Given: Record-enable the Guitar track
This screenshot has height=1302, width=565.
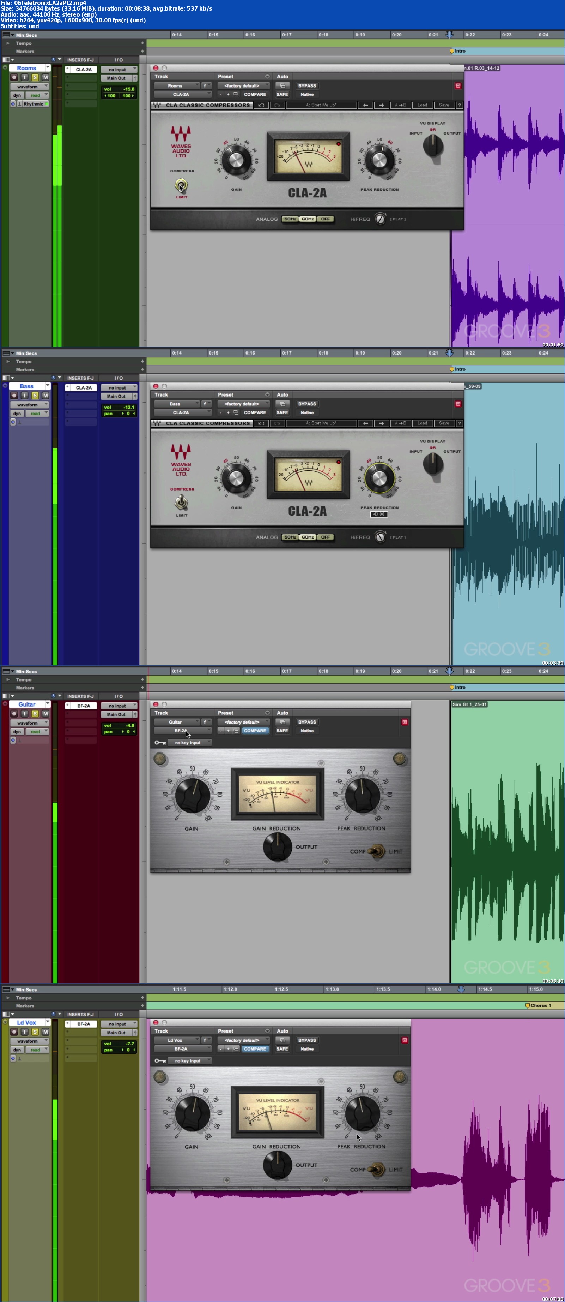Looking at the screenshot, I should coord(14,714).
